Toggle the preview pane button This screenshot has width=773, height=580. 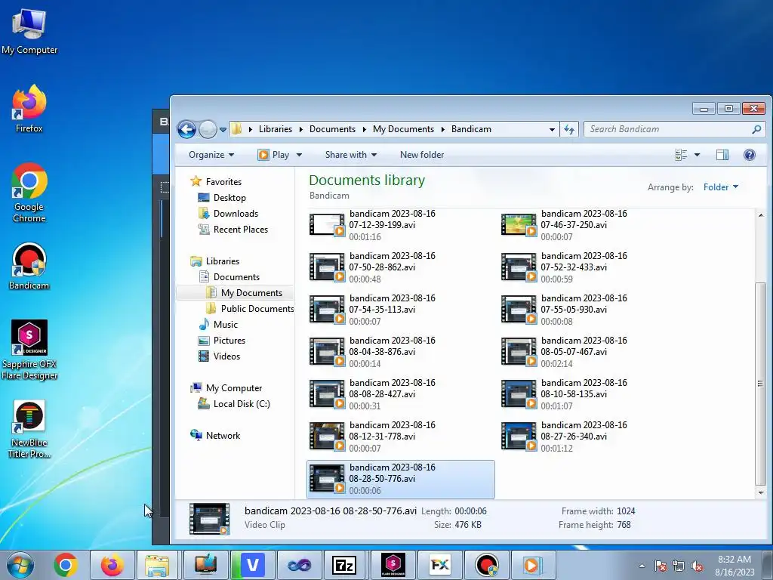722,155
